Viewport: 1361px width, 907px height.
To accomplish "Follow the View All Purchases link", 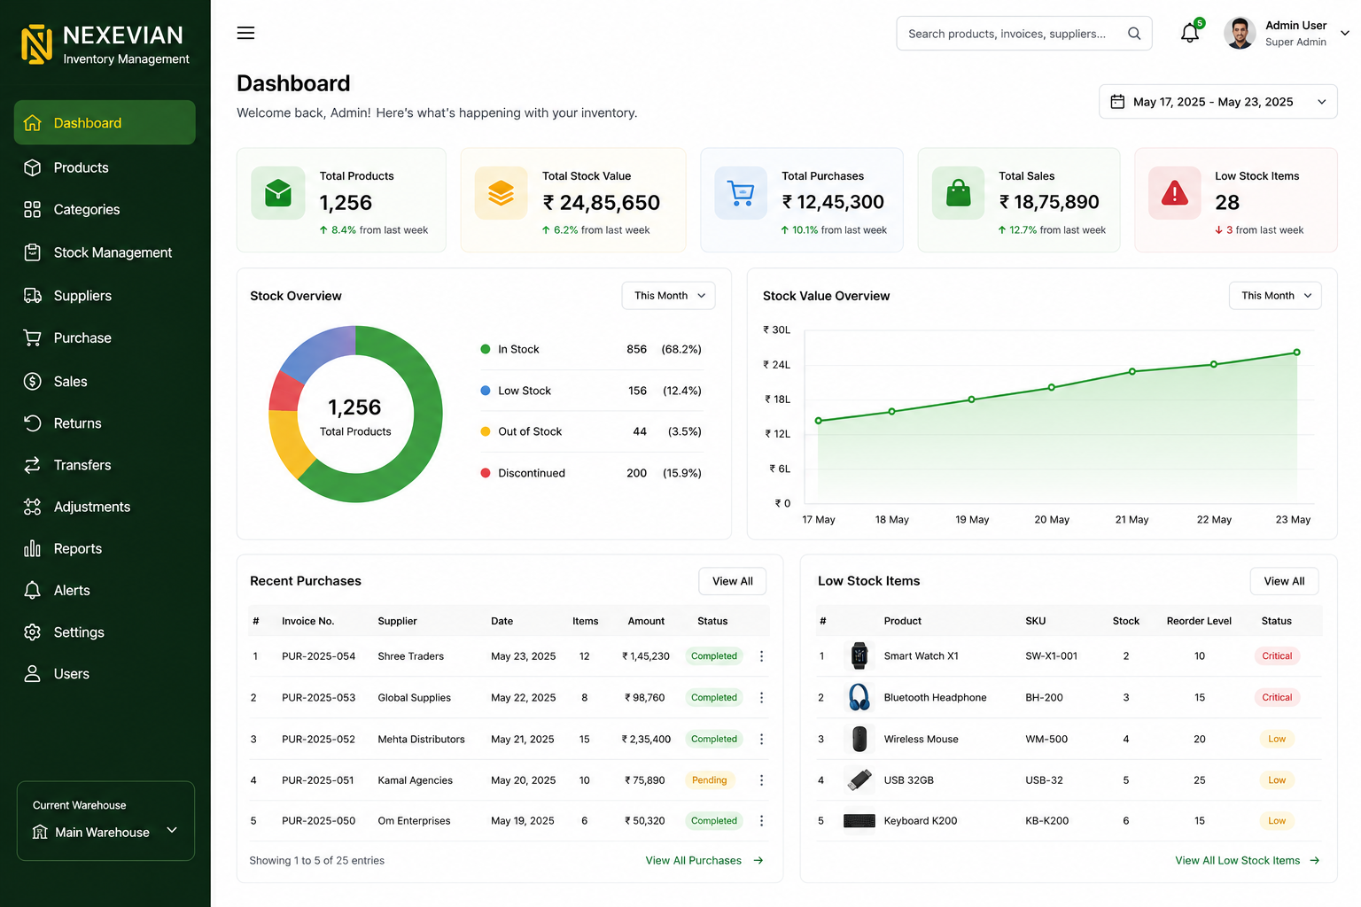I will pos(704,860).
